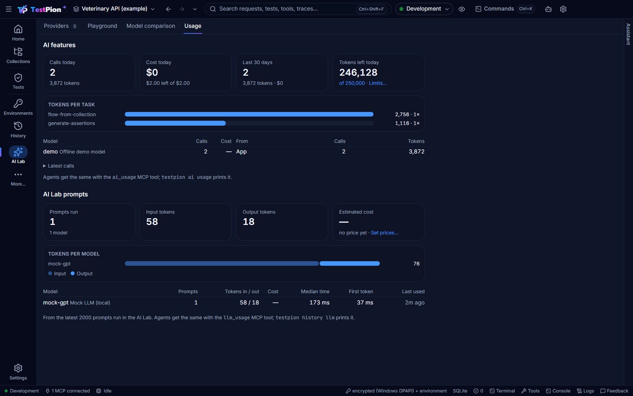Open the More... sidebar menu

pyautogui.click(x=18, y=178)
